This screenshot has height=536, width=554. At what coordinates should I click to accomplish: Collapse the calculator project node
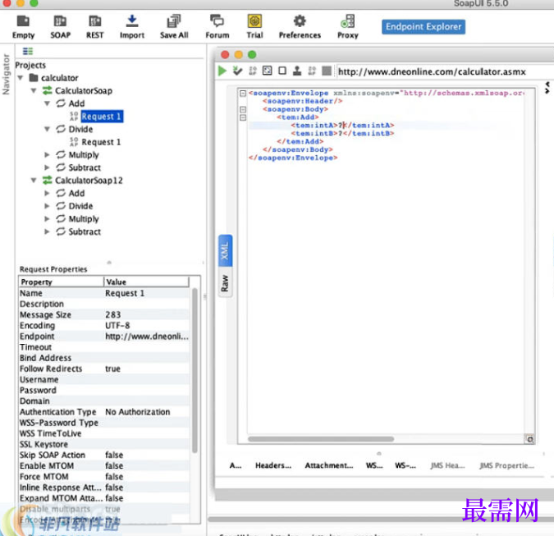click(21, 78)
